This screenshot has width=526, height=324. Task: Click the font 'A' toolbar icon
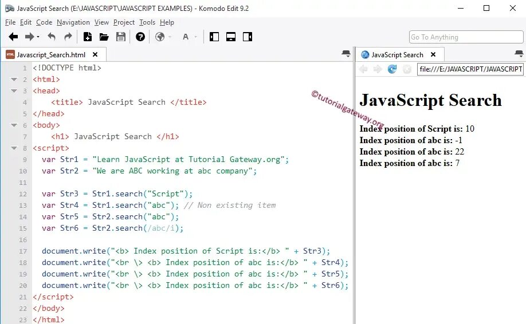tap(186, 37)
